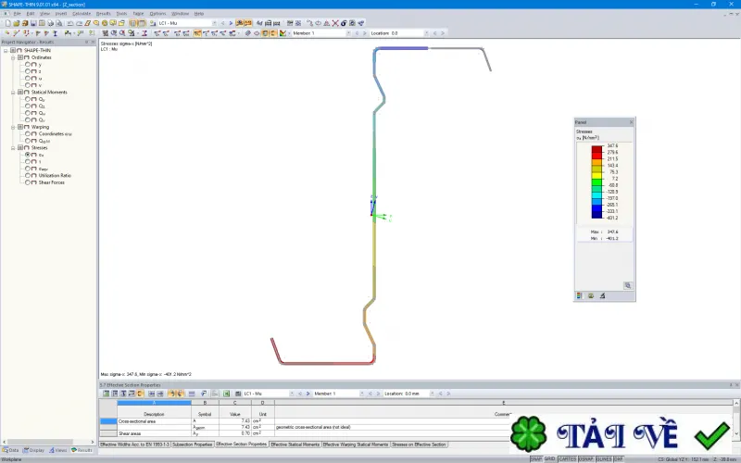Select the u ordinate radio button
This screenshot has width=741, height=463.
tap(28, 79)
